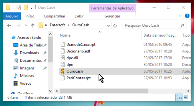
Task: Switch to details view layout in status bar
Action: (179, 97)
